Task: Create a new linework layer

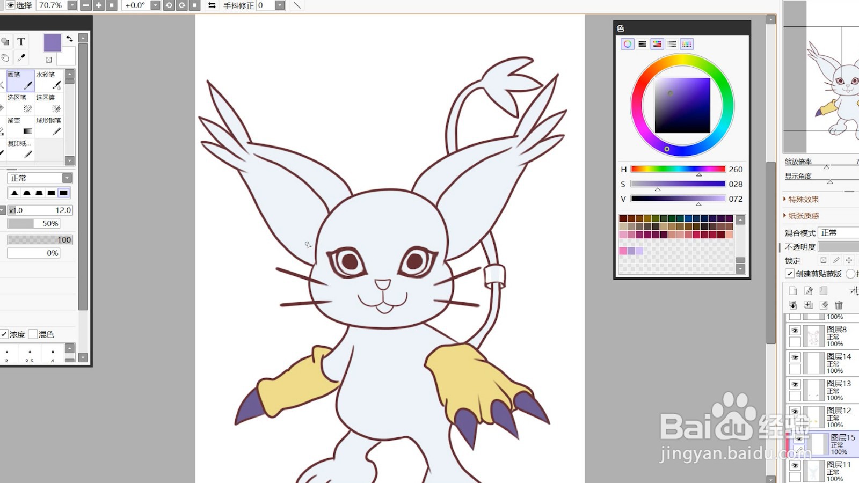Action: (809, 291)
